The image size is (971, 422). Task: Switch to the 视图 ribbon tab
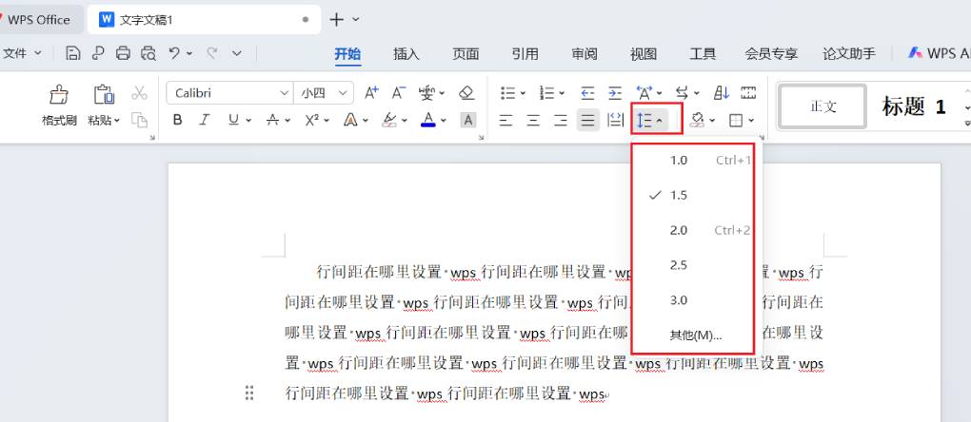(644, 54)
